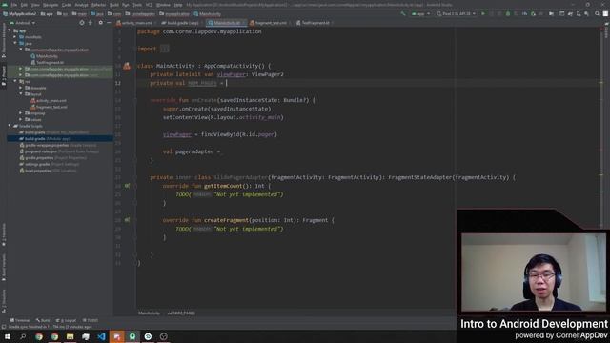The height and width of the screenshot is (343, 610).
Task: Select gradle-wrapper.properties file in tree
Action: pyautogui.click(x=57, y=145)
